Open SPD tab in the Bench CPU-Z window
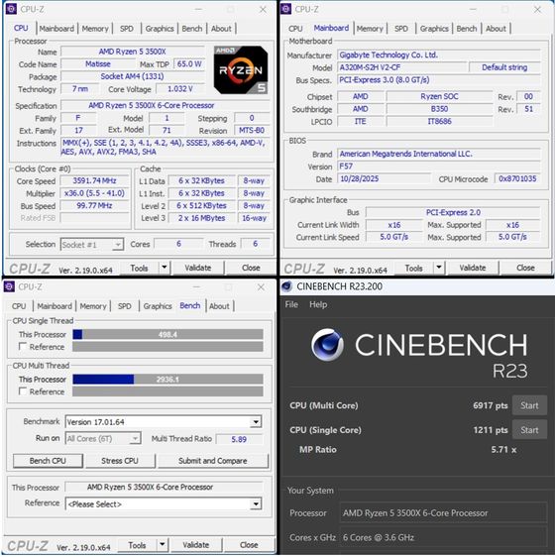The image size is (555, 557). click(x=124, y=306)
